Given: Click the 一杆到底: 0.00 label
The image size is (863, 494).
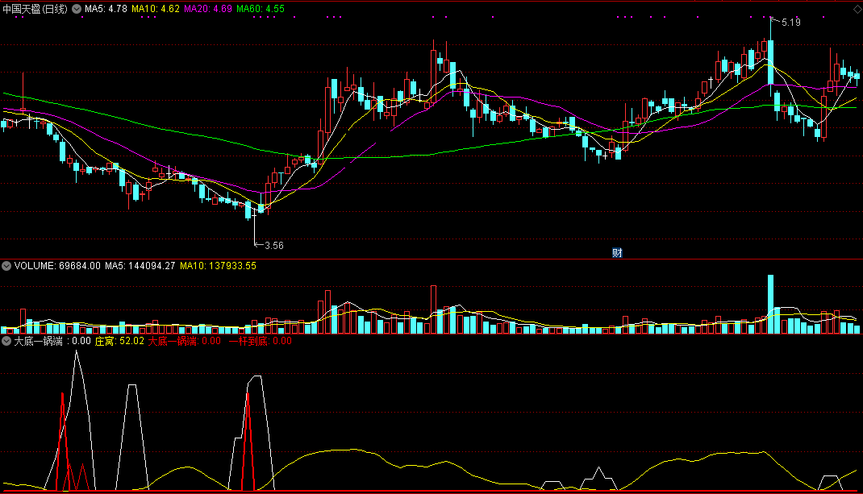Looking at the screenshot, I should 261,341.
